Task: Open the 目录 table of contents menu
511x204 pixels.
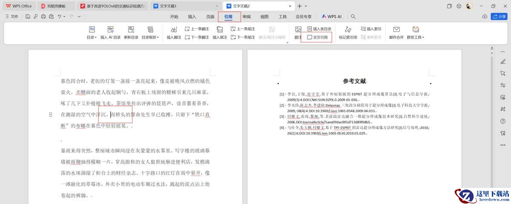Action: pos(92,33)
